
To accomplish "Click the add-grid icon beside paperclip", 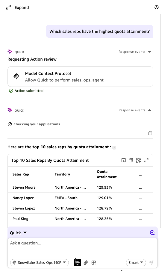I will click(94, 263).
